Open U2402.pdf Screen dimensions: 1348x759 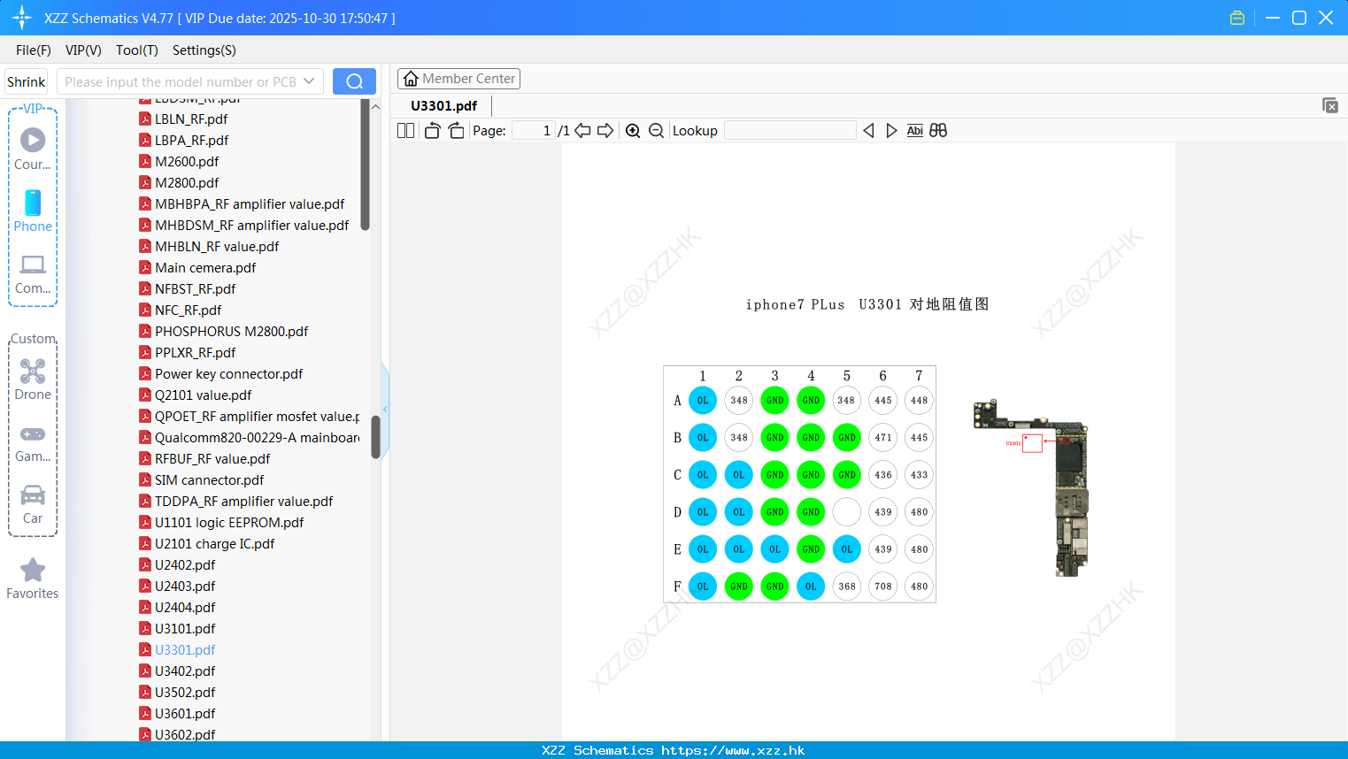[x=177, y=564]
